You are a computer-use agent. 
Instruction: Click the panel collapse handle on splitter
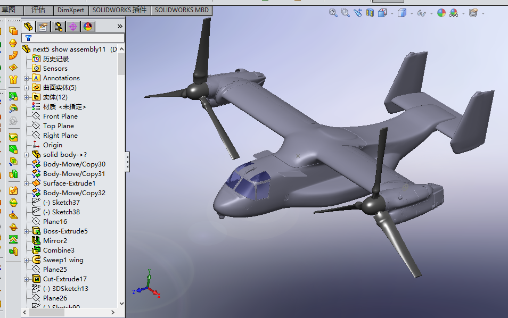tap(128, 162)
